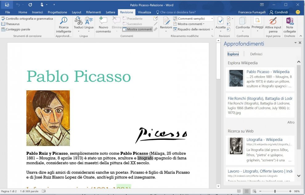
Task: Click the reject change icon with red X
Action: (x=229, y=19)
